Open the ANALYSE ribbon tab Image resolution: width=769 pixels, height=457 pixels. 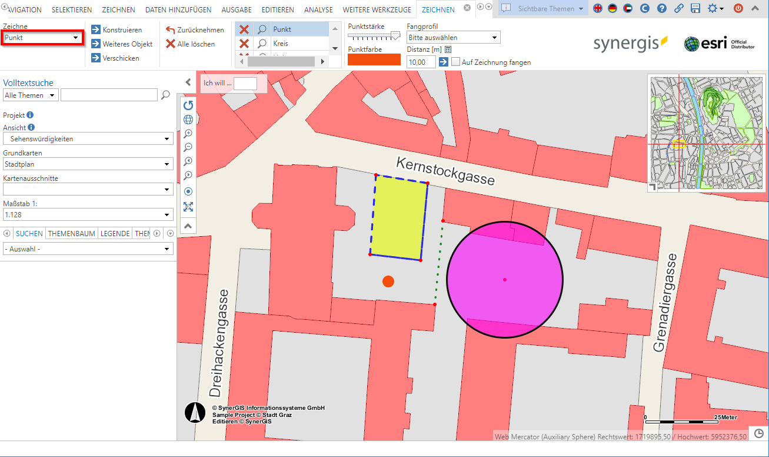[318, 10]
